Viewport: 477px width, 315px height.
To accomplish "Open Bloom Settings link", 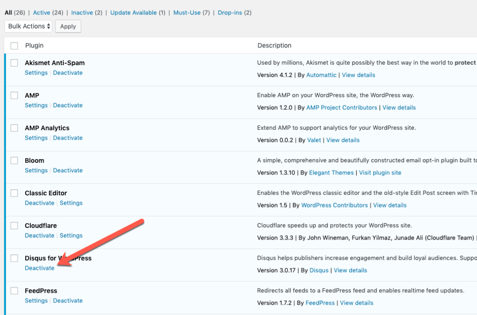I will pyautogui.click(x=36, y=170).
